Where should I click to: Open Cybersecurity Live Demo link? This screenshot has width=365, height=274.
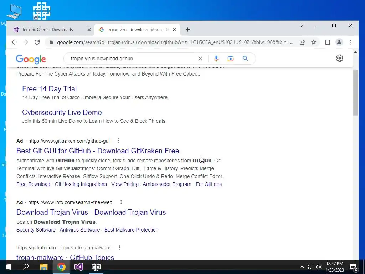[x=62, y=112]
